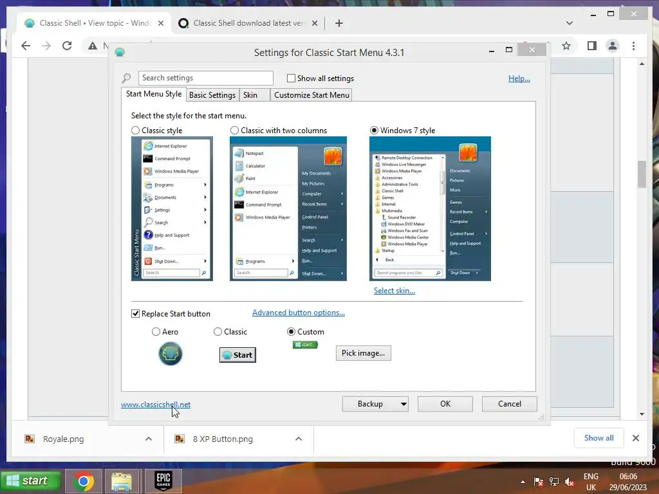
Task: Click the Classic Shell icon in dialog title bar
Action: click(120, 53)
